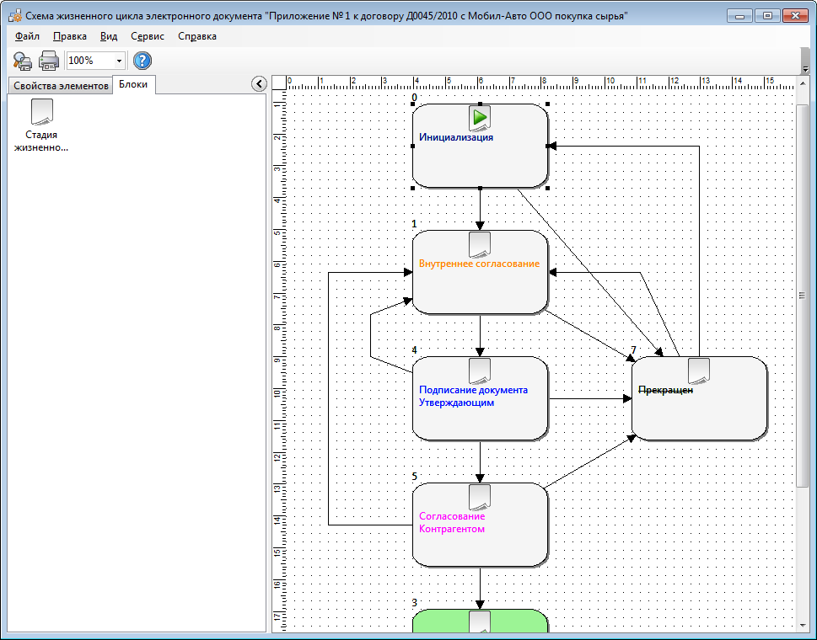Select Согласование Контрагентом label
817x640 pixels.
pos(452,522)
